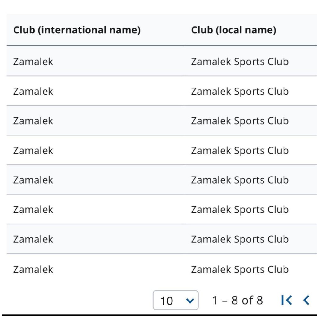Click the pagination text 1 – 8 of 8
317x316 pixels.
[x=238, y=300]
